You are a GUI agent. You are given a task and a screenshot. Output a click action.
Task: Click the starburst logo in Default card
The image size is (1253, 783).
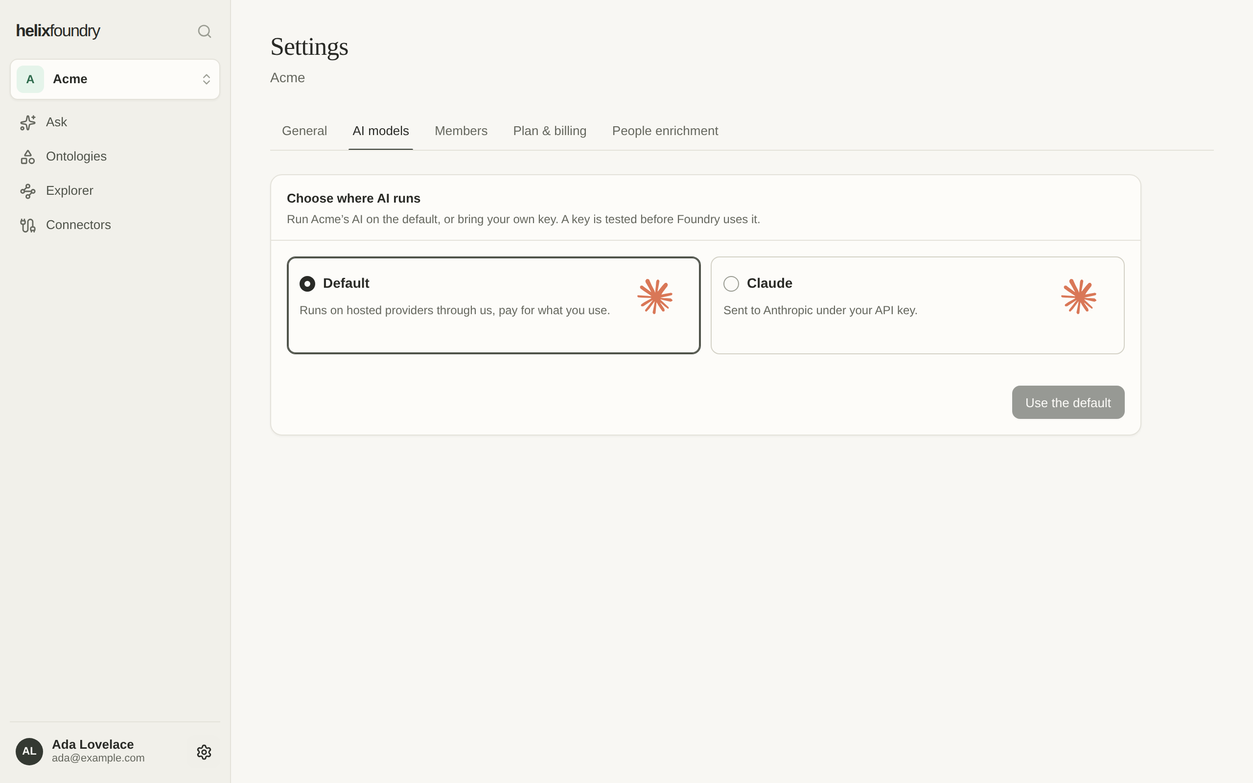tap(655, 296)
